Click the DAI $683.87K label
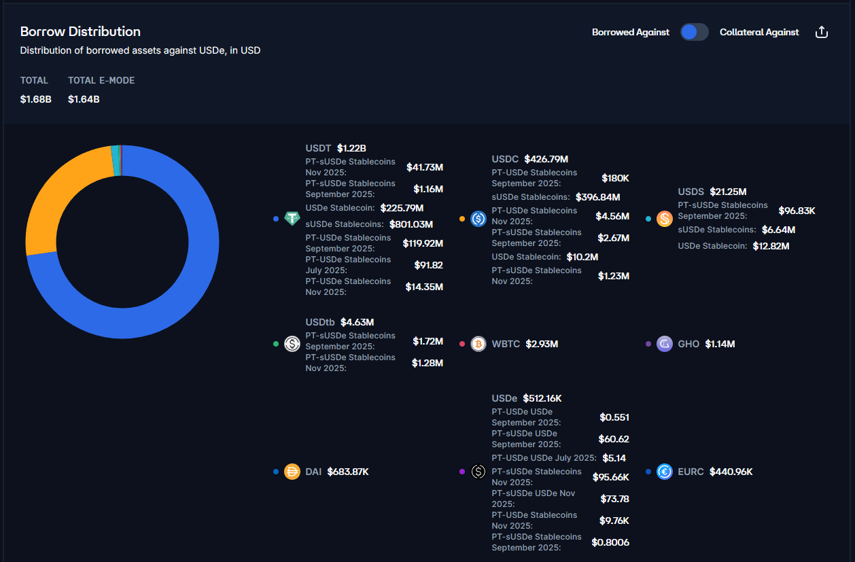855x562 pixels. click(x=337, y=472)
